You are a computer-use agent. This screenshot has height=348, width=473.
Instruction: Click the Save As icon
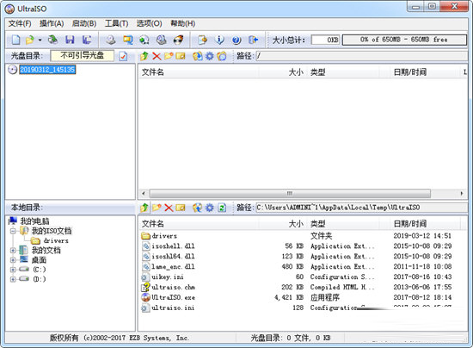87,40
